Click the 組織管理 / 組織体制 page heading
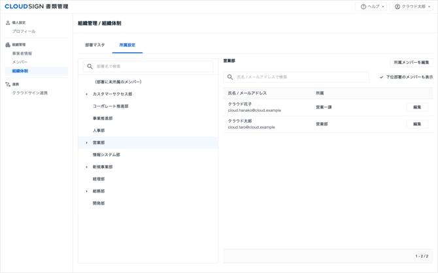 (x=99, y=24)
